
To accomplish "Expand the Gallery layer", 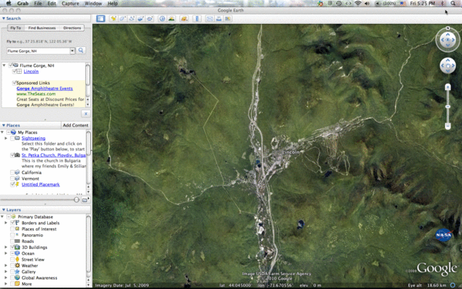I will [x=6, y=271].
